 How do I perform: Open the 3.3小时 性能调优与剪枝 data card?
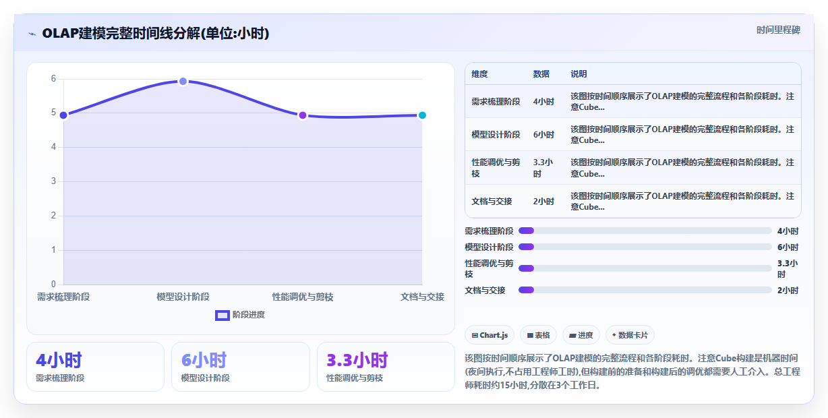[x=386, y=367]
